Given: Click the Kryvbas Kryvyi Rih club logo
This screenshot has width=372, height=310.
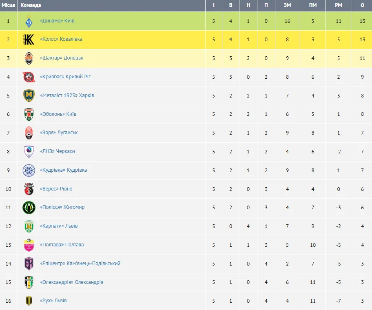Looking at the screenshot, I should pyautogui.click(x=29, y=77).
